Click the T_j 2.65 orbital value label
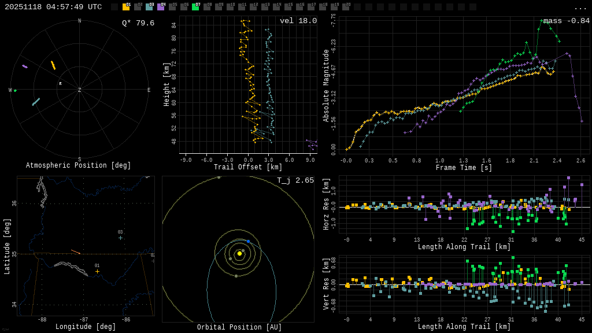Viewport: 592px width, 333px height. (x=295, y=180)
